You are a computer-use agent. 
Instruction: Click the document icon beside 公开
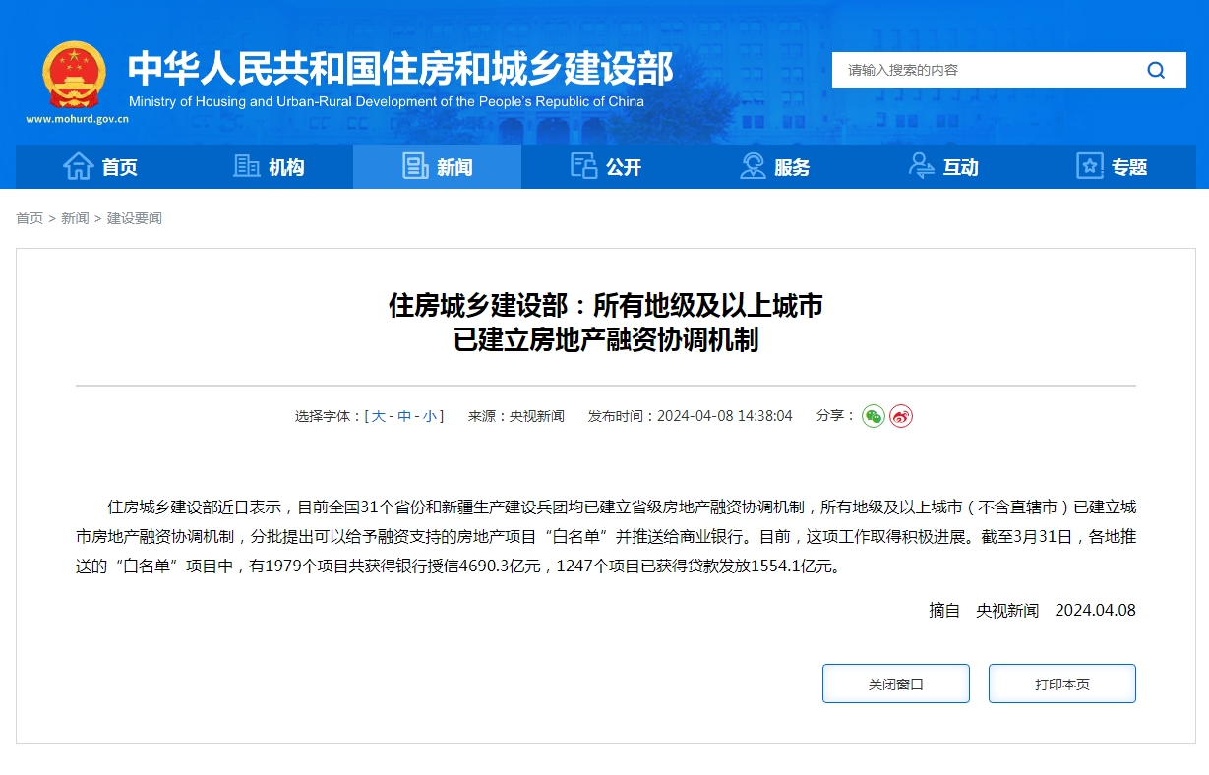pyautogui.click(x=583, y=166)
